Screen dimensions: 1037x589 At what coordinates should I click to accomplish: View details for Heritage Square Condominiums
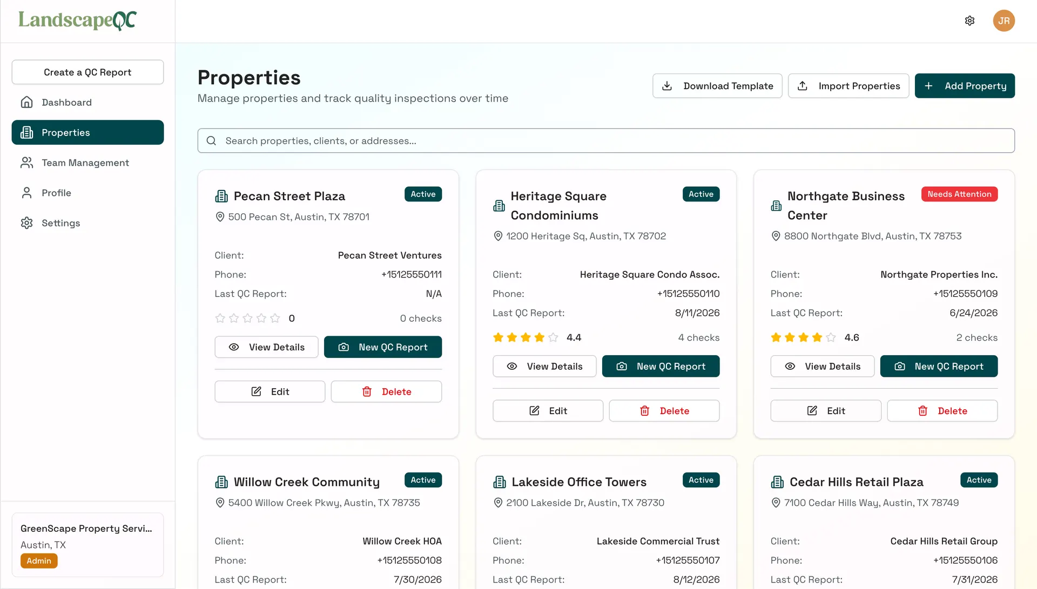click(x=544, y=367)
